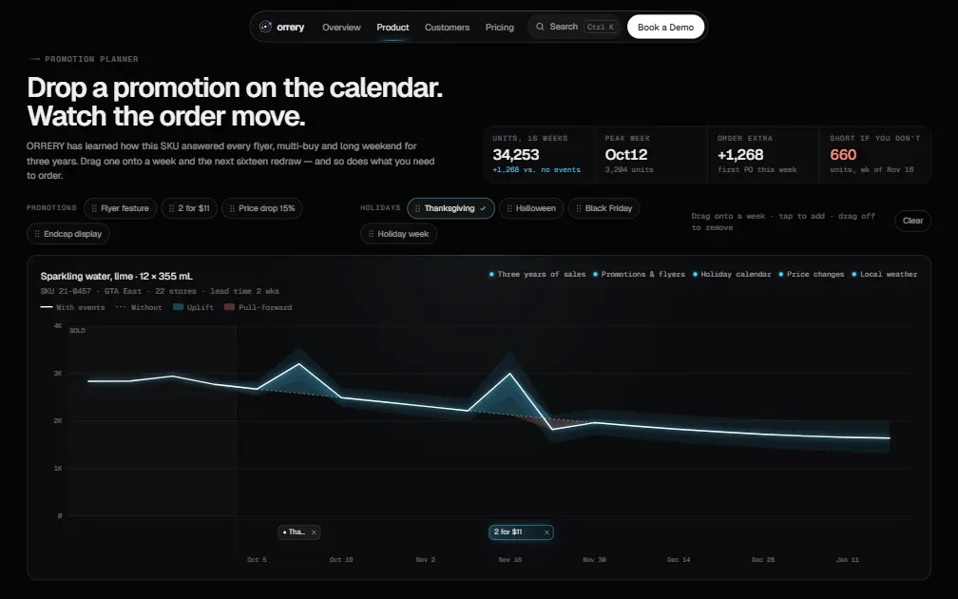Click the Halloween chip drag handle

point(509,208)
